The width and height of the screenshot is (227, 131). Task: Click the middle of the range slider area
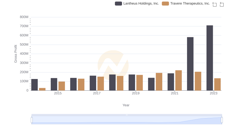pos(127,120)
